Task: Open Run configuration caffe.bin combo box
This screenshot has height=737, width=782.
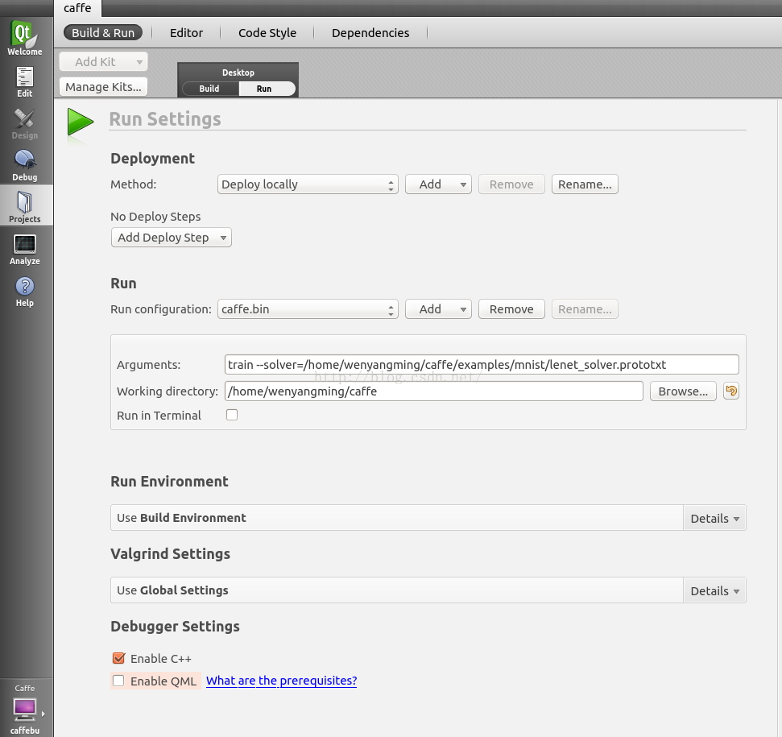Action: (308, 309)
